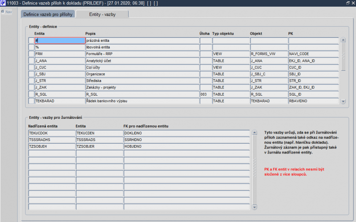Click the 'Zakázky - projekty' description

142,87
